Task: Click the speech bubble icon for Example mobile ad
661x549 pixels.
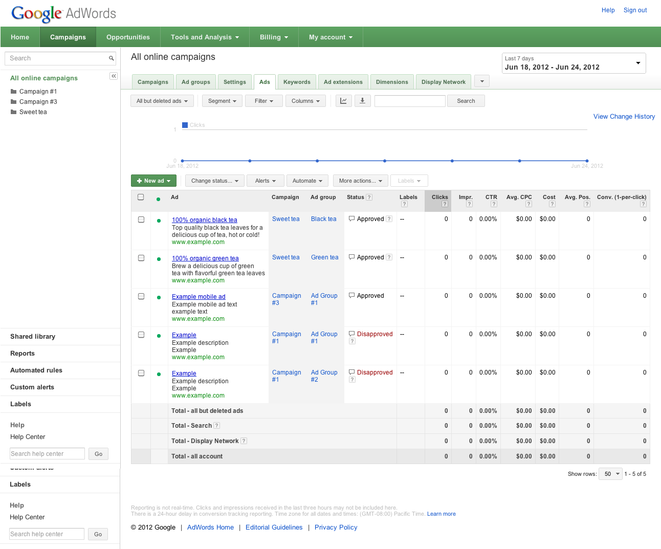Action: pyautogui.click(x=351, y=296)
